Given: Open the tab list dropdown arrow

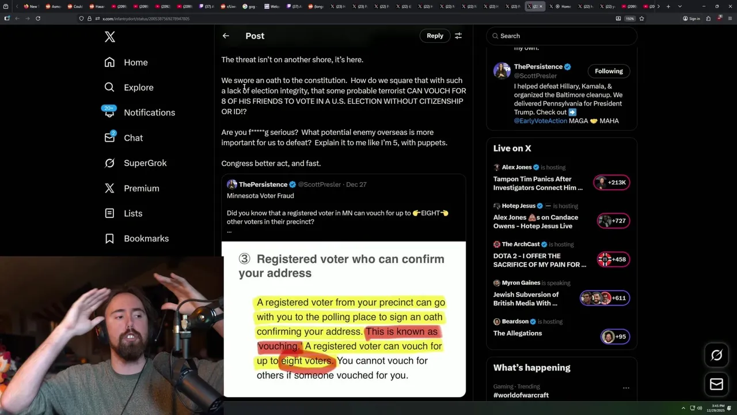Looking at the screenshot, I should point(680,6).
